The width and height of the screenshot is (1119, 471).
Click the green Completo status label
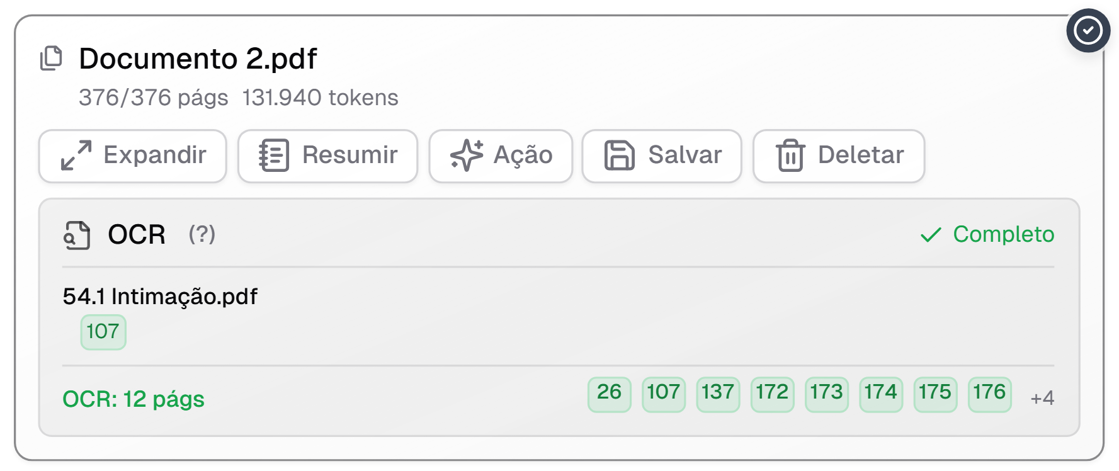pos(1003,234)
